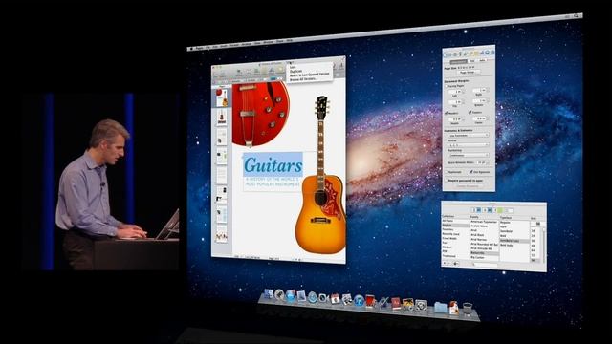The width and height of the screenshot is (612, 344).
Task: Select the Chart inspector icon
Action: [x=481, y=54]
